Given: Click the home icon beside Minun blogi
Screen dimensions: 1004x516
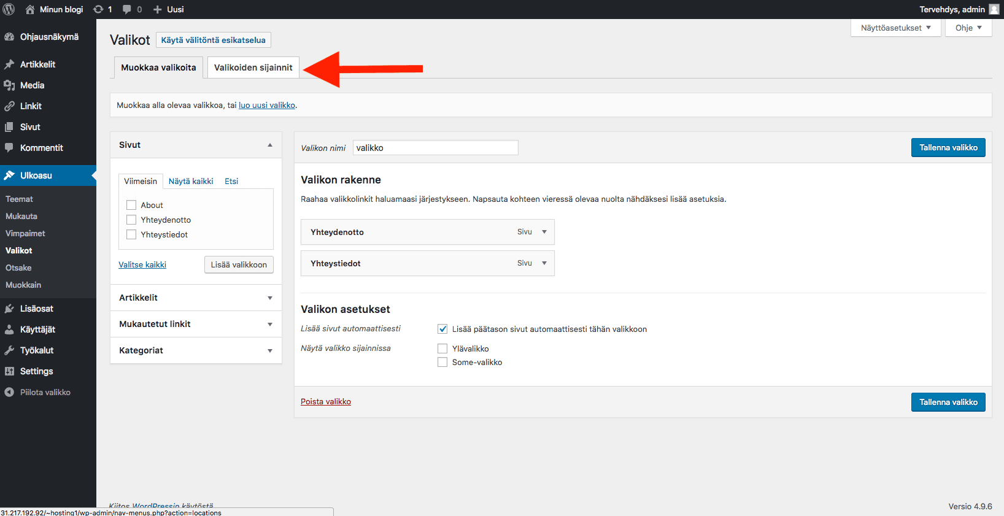Looking at the screenshot, I should (29, 9).
